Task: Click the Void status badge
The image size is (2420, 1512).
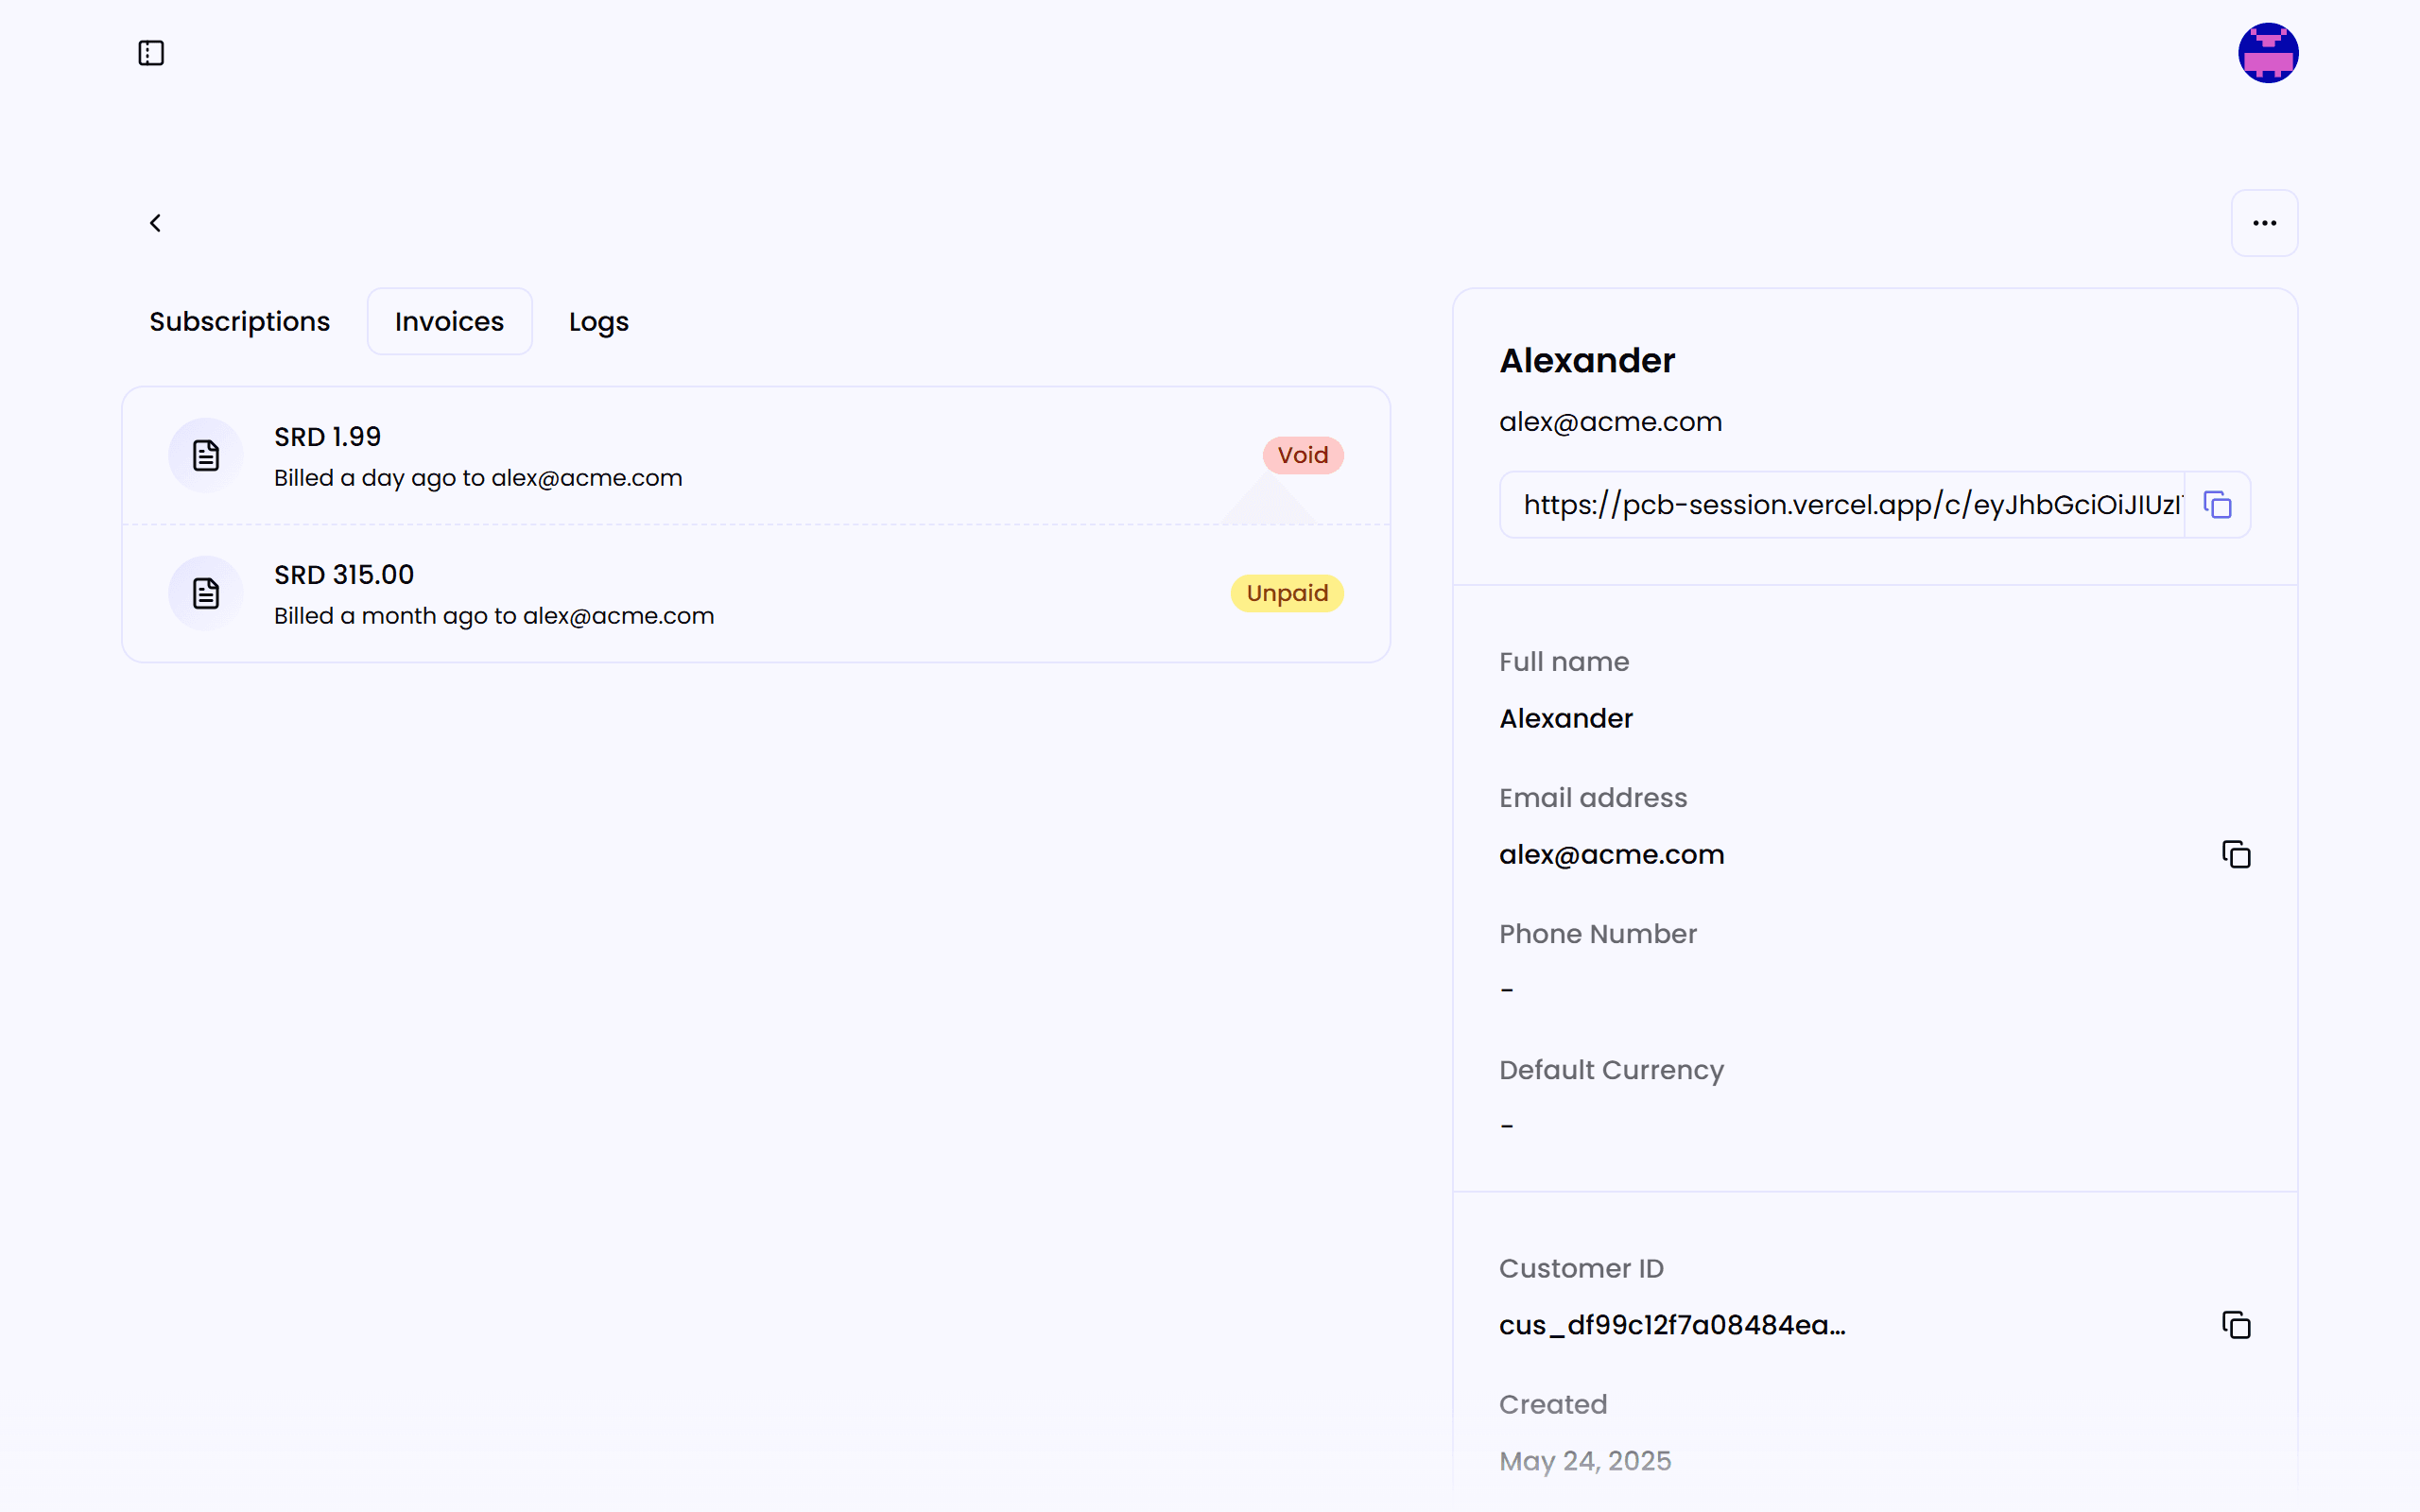Action: coord(1302,456)
